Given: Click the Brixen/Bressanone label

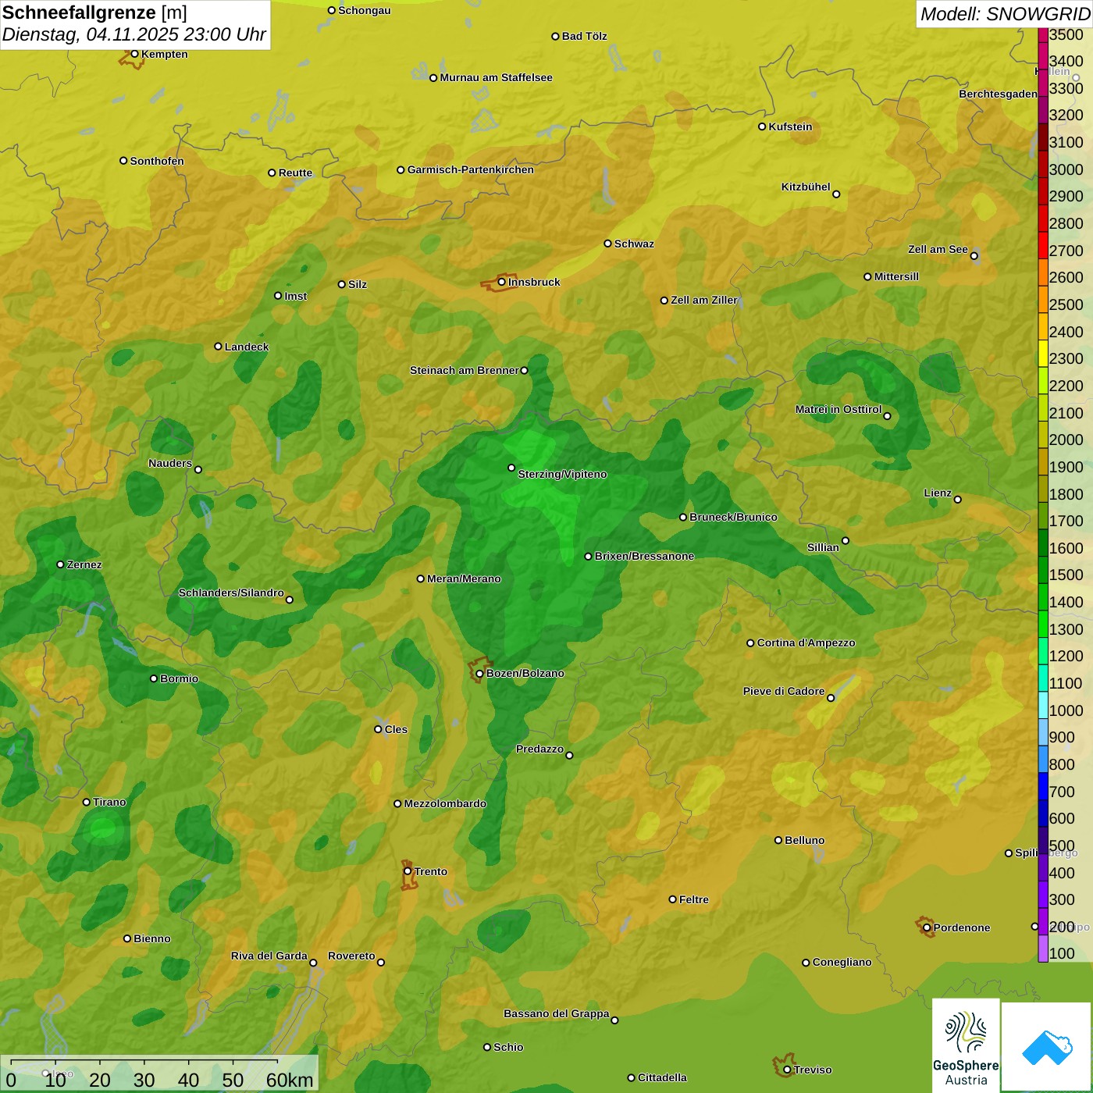Looking at the screenshot, I should [x=645, y=556].
